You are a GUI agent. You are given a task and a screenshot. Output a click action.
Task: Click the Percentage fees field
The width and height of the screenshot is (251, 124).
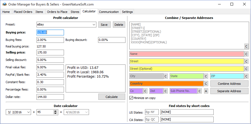point(50,89)
